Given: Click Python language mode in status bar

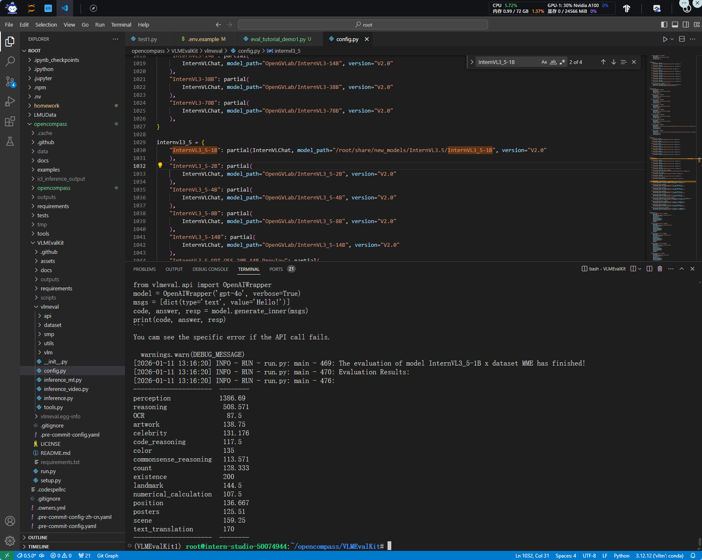Looking at the screenshot, I should coord(621,556).
